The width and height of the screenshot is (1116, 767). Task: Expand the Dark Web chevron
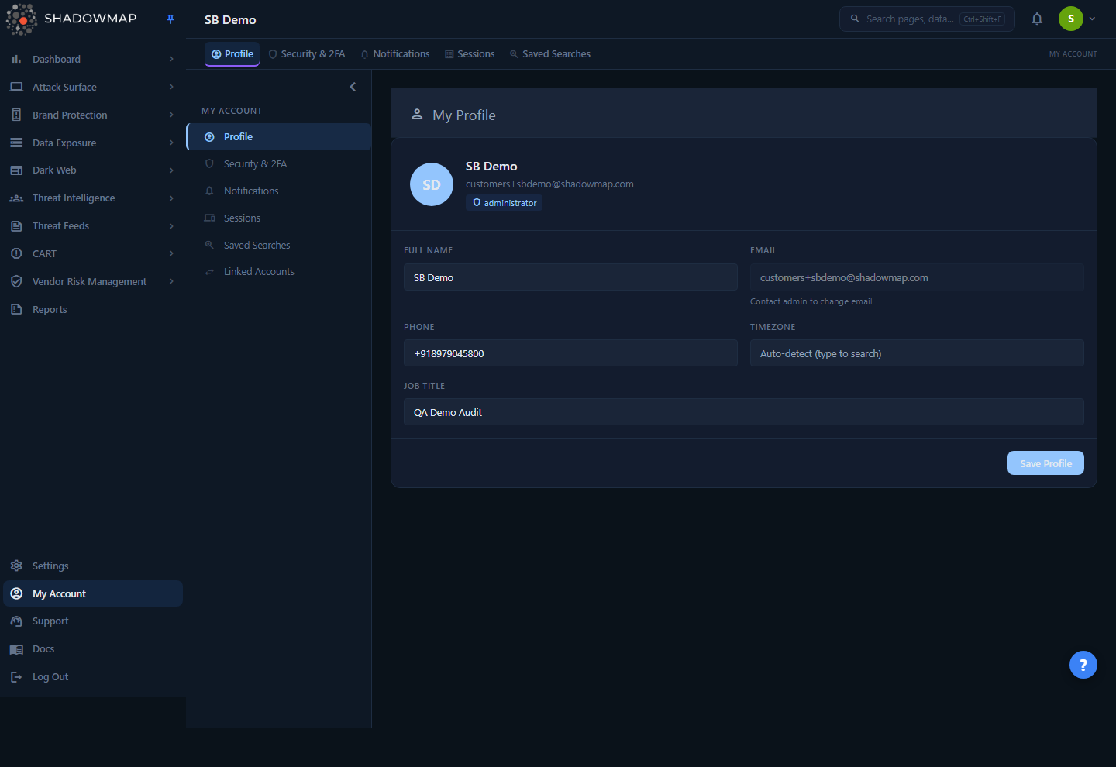171,170
